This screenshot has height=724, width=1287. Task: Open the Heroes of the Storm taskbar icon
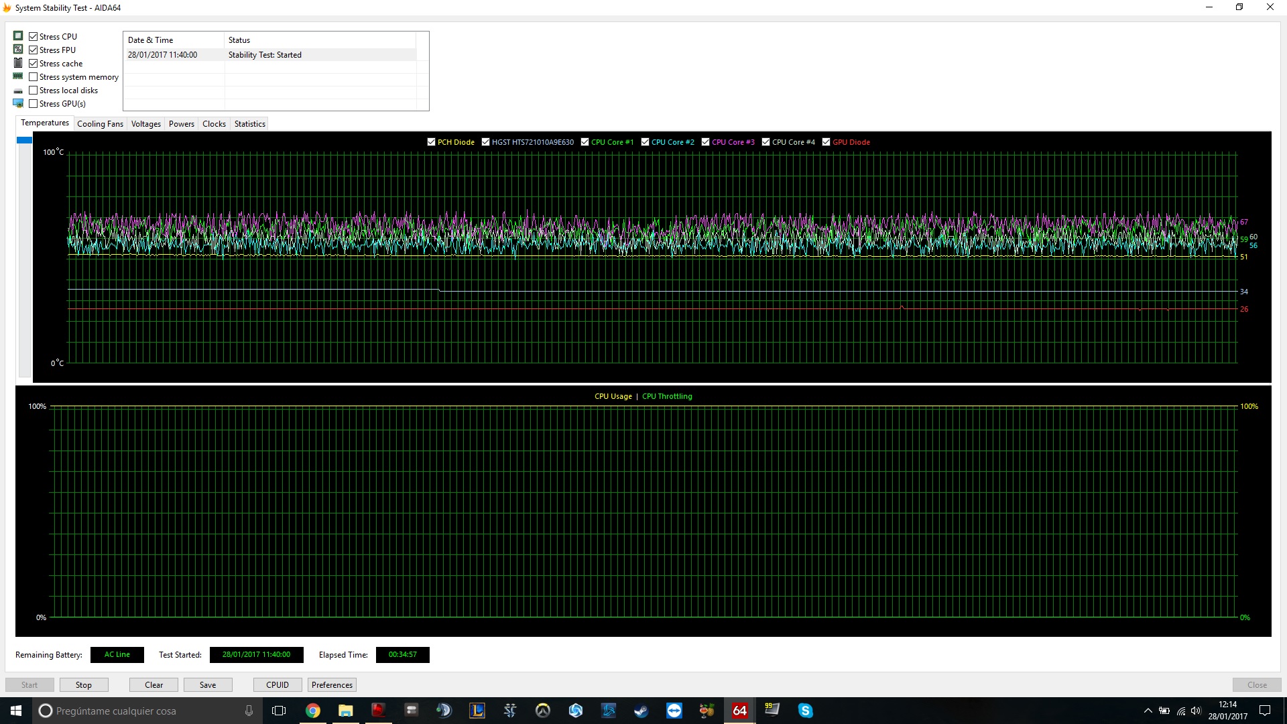pos(575,711)
